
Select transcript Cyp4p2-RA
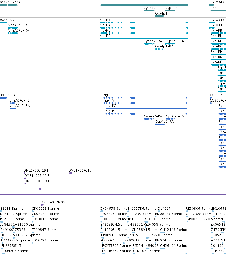pyautogui.click(x=149, y=44)
